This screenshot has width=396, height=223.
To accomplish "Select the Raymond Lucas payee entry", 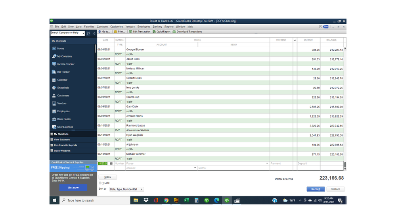I will pyautogui.click(x=136, y=125).
